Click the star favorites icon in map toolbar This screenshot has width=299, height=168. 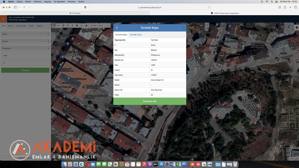[77, 26]
